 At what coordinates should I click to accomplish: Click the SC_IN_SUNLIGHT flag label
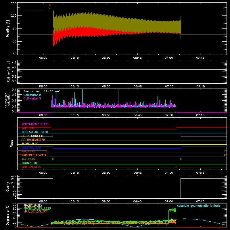coord(33,136)
